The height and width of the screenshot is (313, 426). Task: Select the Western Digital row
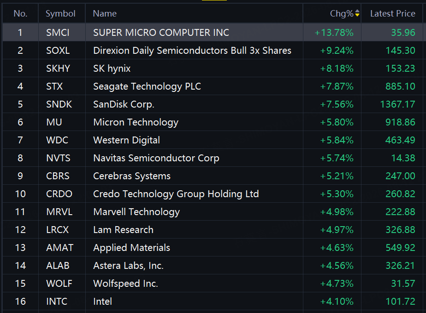(x=213, y=140)
